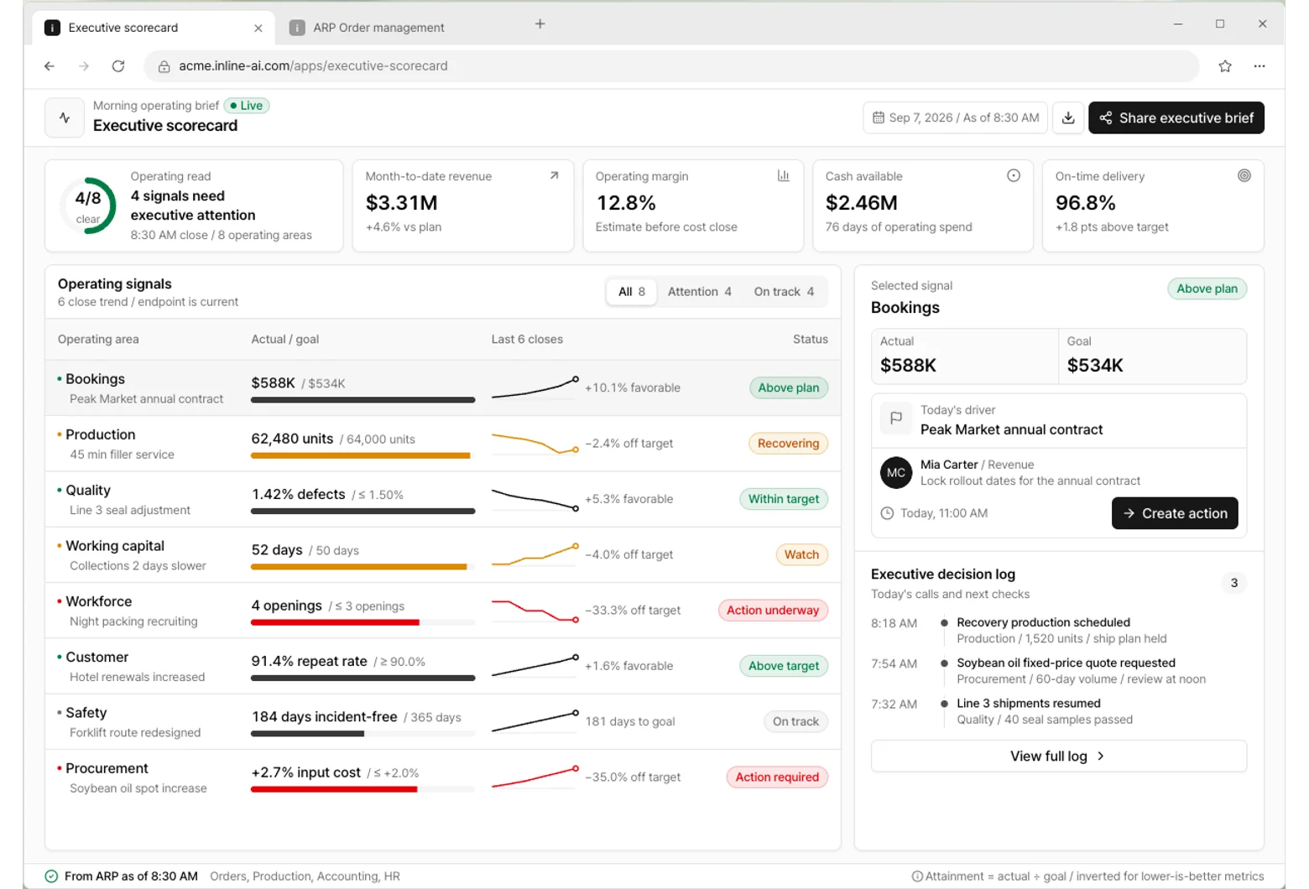The width and height of the screenshot is (1309, 889).
Task: Open the arrow icon on Month-to-date revenue
Action: (554, 176)
